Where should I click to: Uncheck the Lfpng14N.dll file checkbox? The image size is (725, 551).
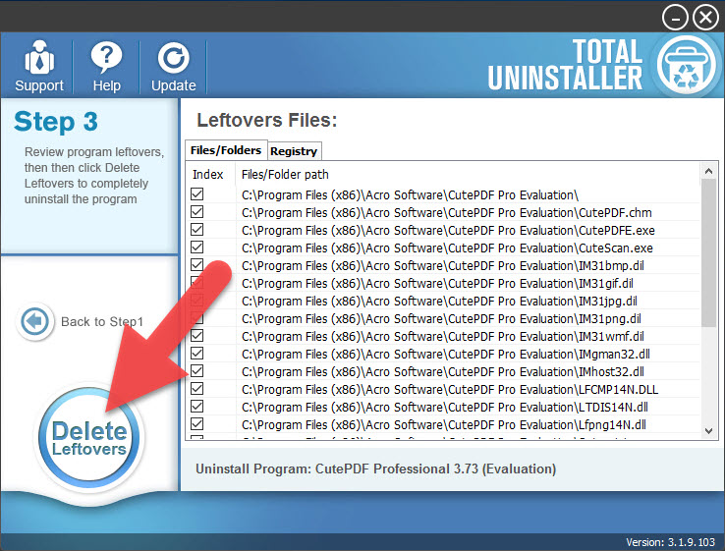[197, 423]
